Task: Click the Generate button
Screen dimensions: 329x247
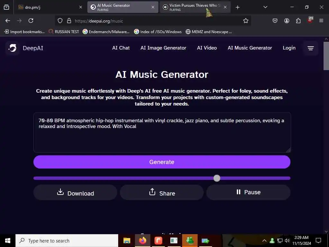Action: tap(162, 162)
